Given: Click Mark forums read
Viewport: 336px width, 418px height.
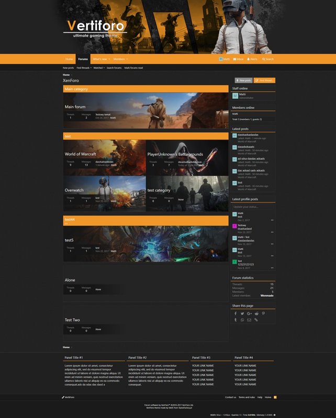Looking at the screenshot, I should [x=133, y=68].
